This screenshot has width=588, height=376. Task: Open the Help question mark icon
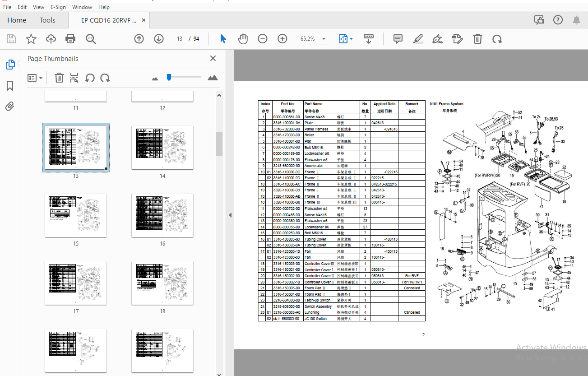point(558,20)
